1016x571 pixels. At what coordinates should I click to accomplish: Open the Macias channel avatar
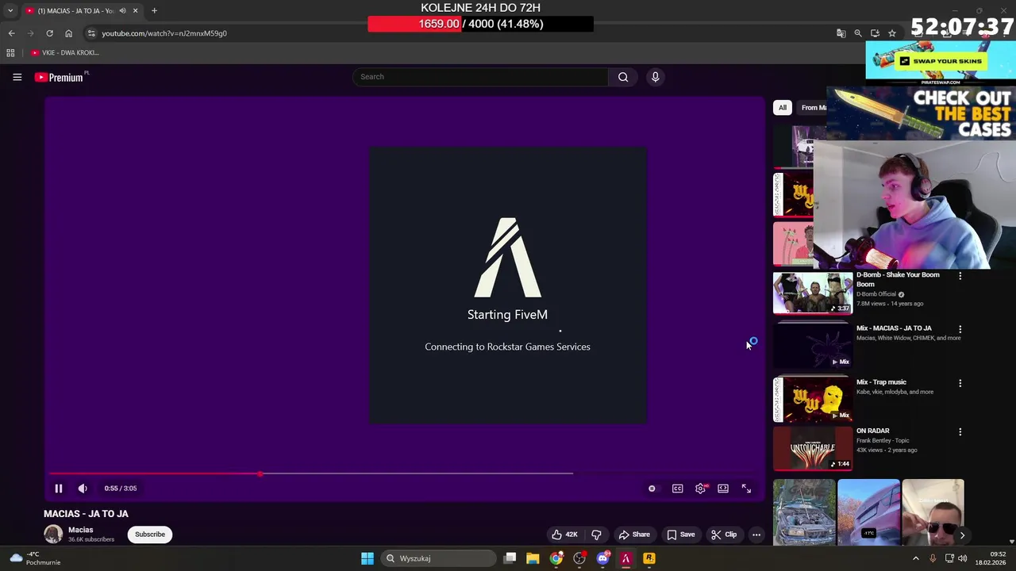pyautogui.click(x=53, y=534)
